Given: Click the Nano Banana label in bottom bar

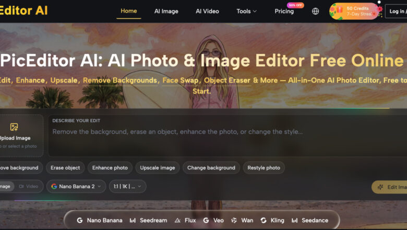Looking at the screenshot, I should (104, 221).
